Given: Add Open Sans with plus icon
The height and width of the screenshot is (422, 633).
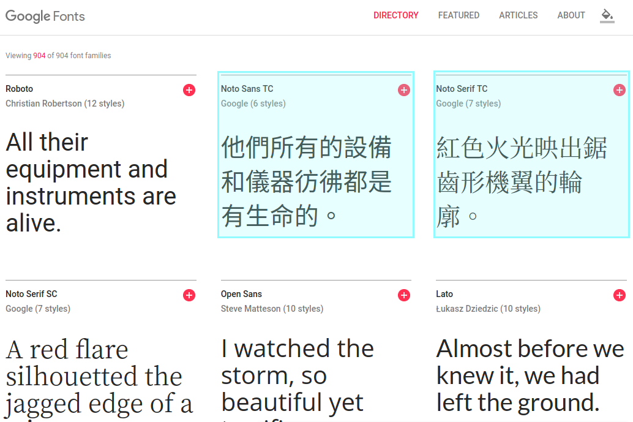Looking at the screenshot, I should pyautogui.click(x=403, y=295).
